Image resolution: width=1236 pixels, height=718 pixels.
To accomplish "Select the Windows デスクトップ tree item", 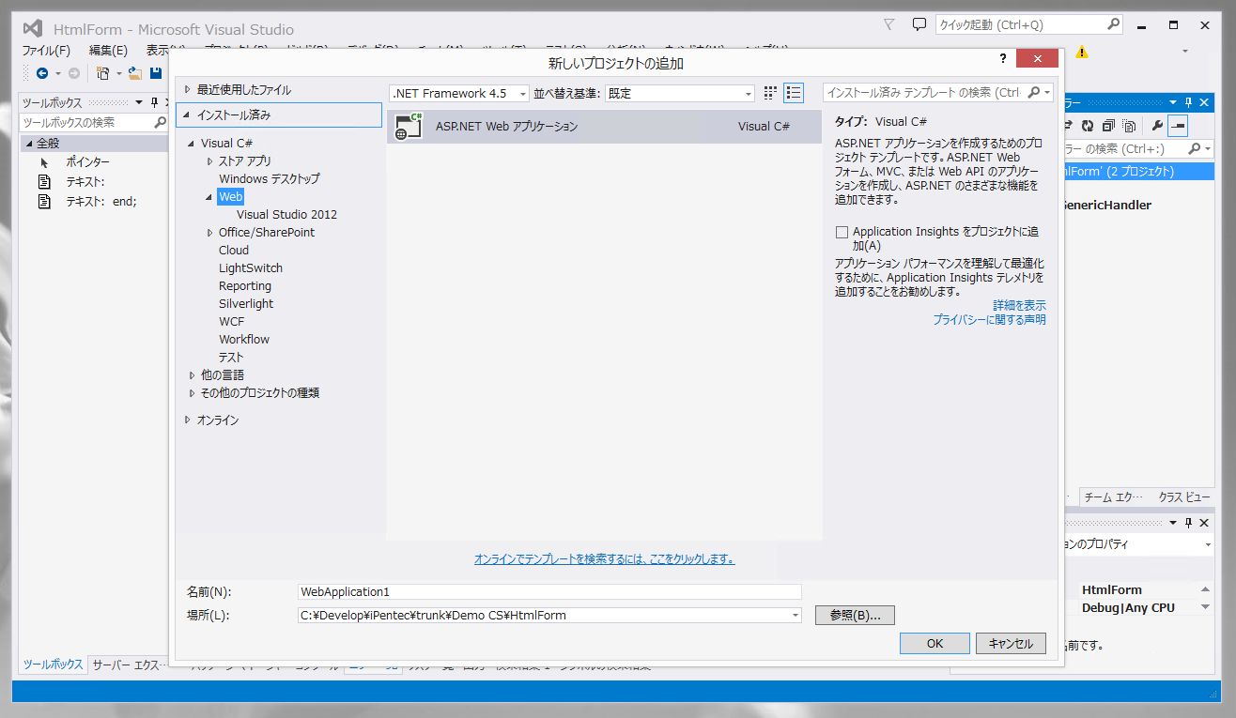I will pos(270,179).
